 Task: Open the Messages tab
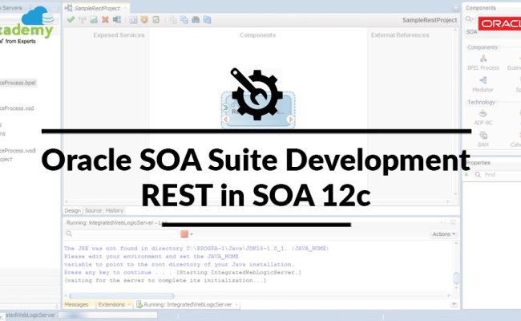[x=76, y=304]
